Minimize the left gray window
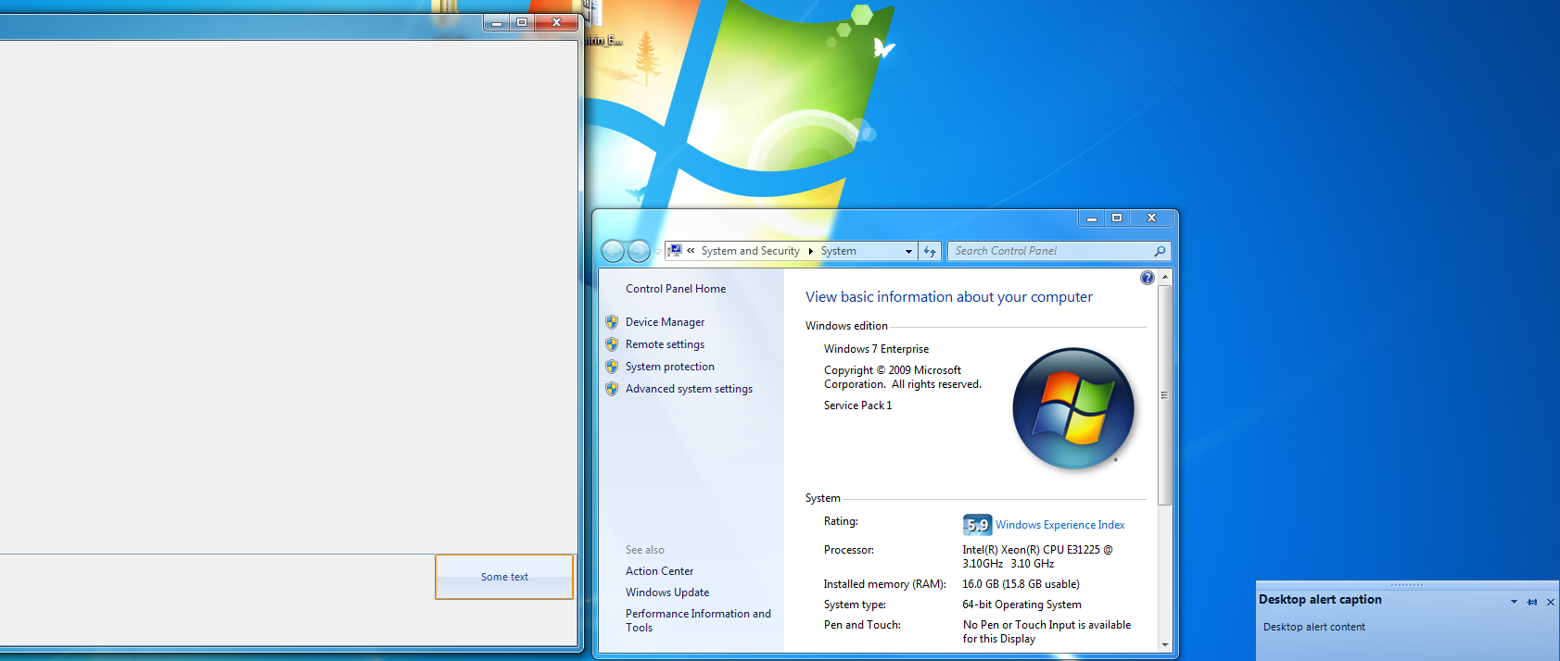 tap(496, 22)
